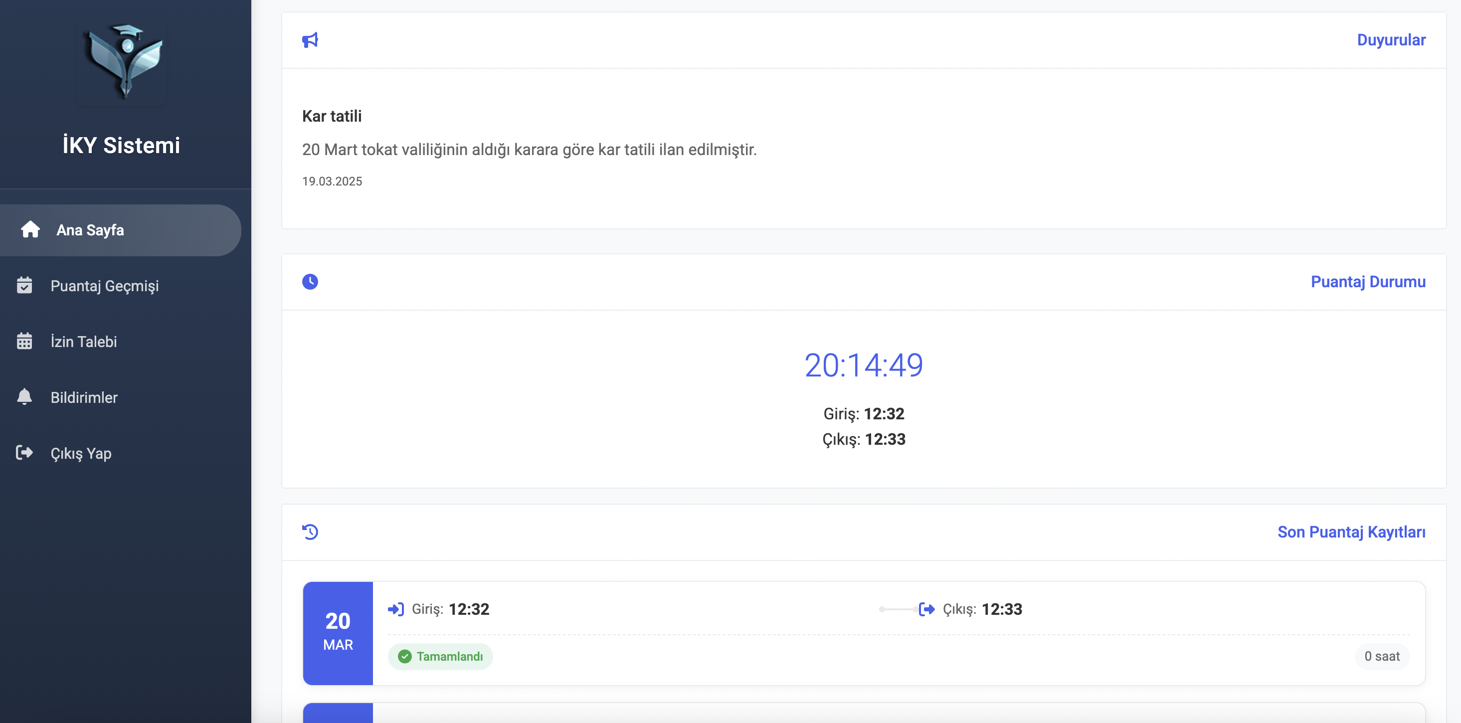Go to Bildirimler in the sidebar
Viewport: 1461px width, 723px height.
pyautogui.click(x=84, y=397)
